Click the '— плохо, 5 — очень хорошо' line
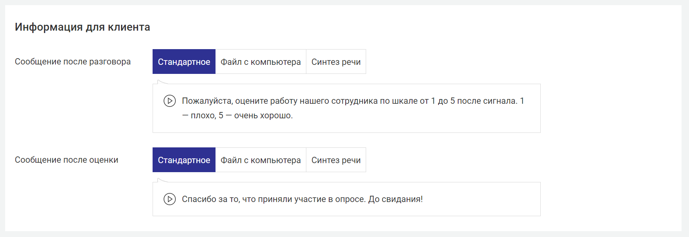The height and width of the screenshot is (237, 689). [x=237, y=116]
